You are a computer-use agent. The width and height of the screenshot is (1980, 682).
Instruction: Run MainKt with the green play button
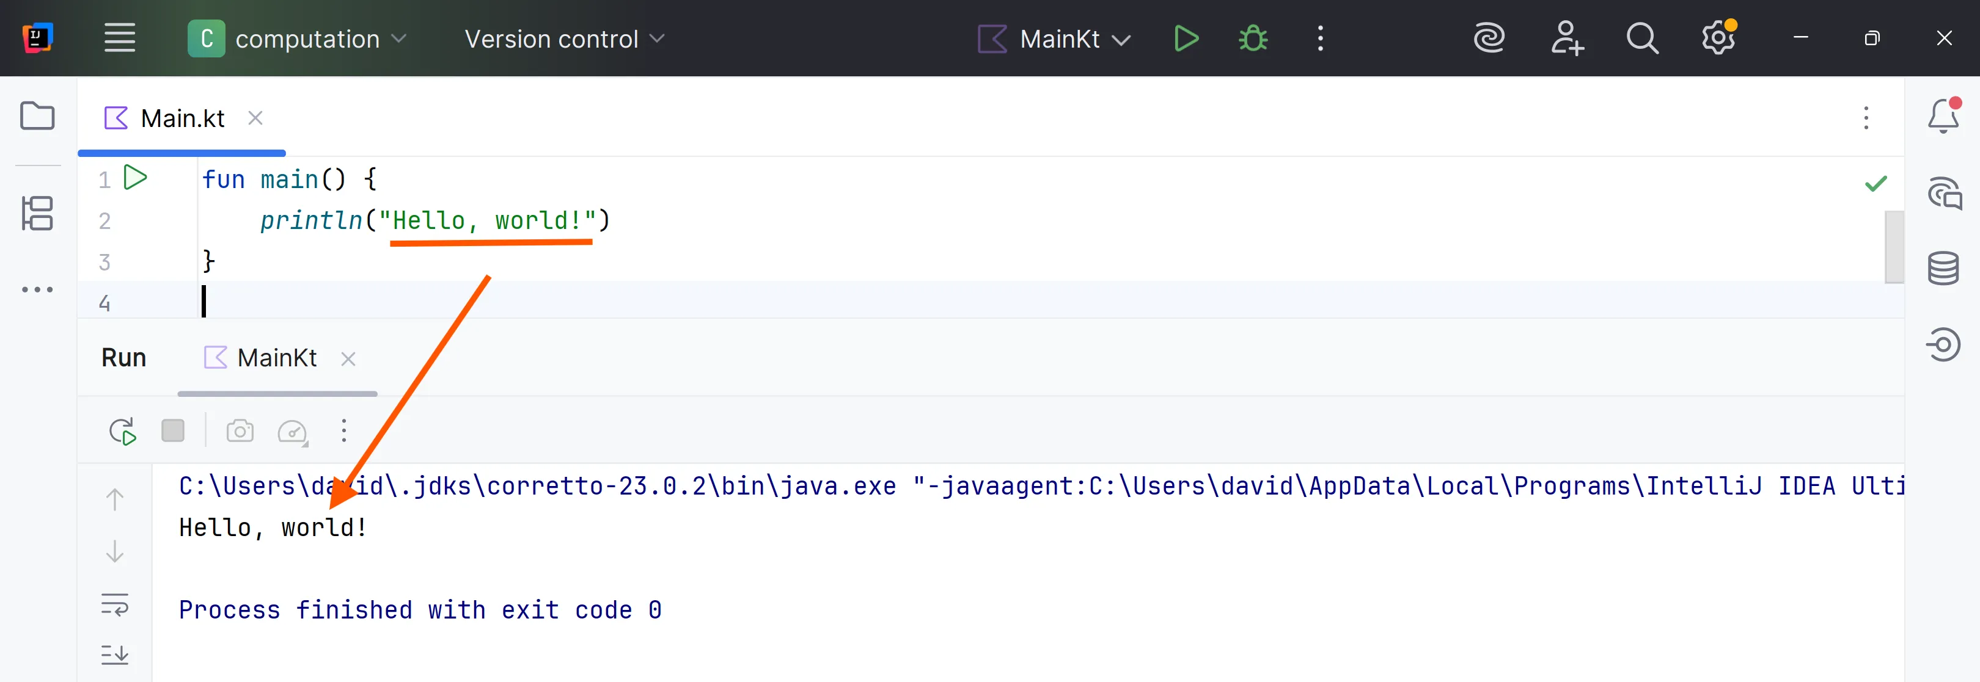1185,38
